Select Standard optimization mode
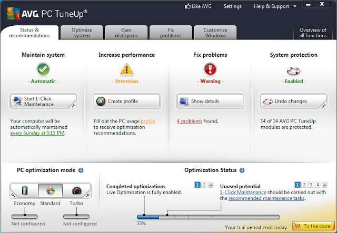 (51, 190)
